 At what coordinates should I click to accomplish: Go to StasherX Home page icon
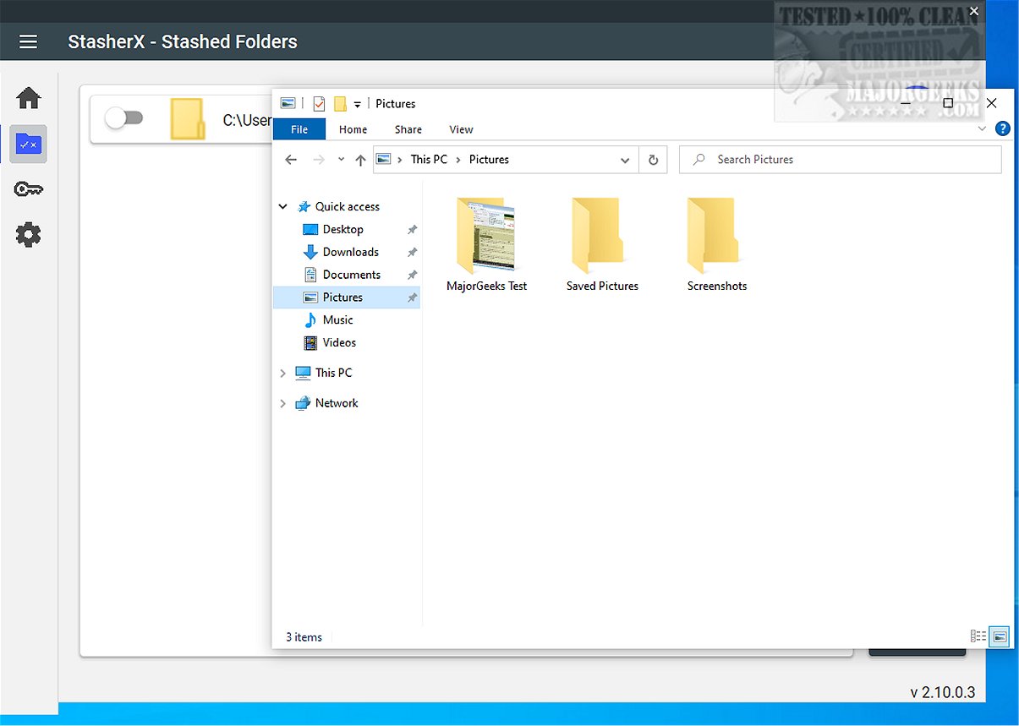[29, 98]
